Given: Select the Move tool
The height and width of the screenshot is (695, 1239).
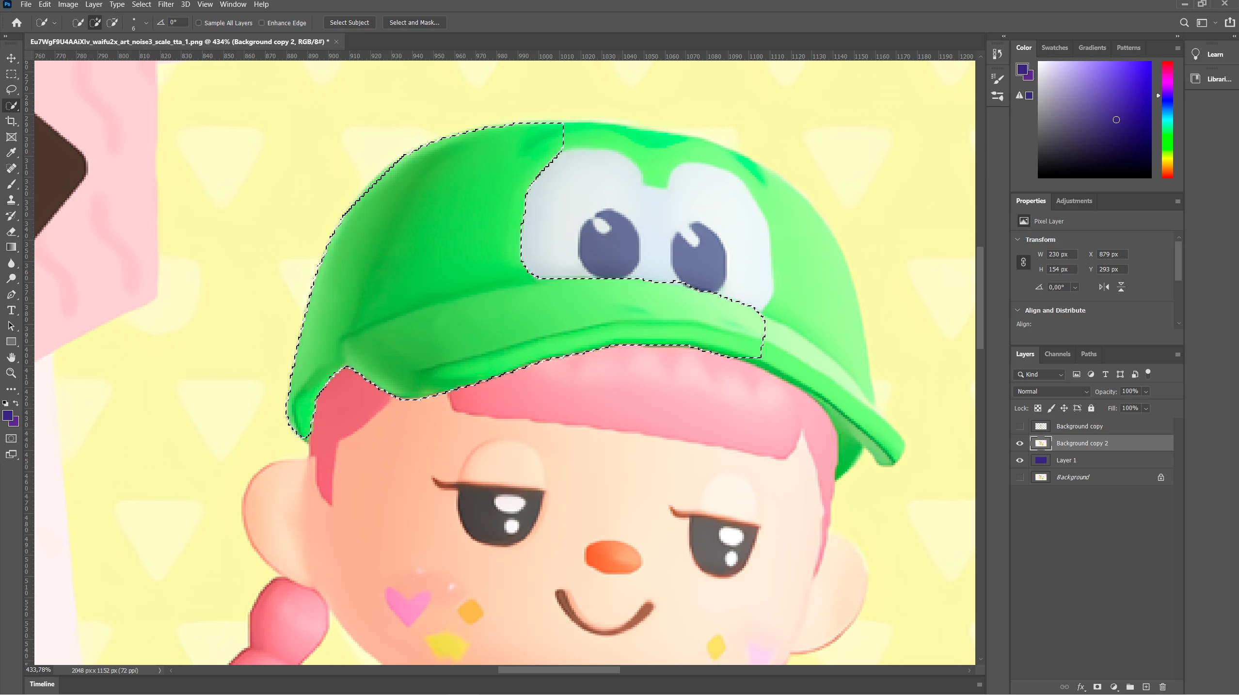Looking at the screenshot, I should [11, 58].
